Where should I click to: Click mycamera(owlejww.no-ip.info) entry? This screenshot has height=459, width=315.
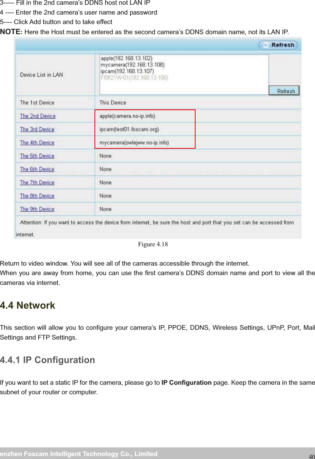(134, 143)
